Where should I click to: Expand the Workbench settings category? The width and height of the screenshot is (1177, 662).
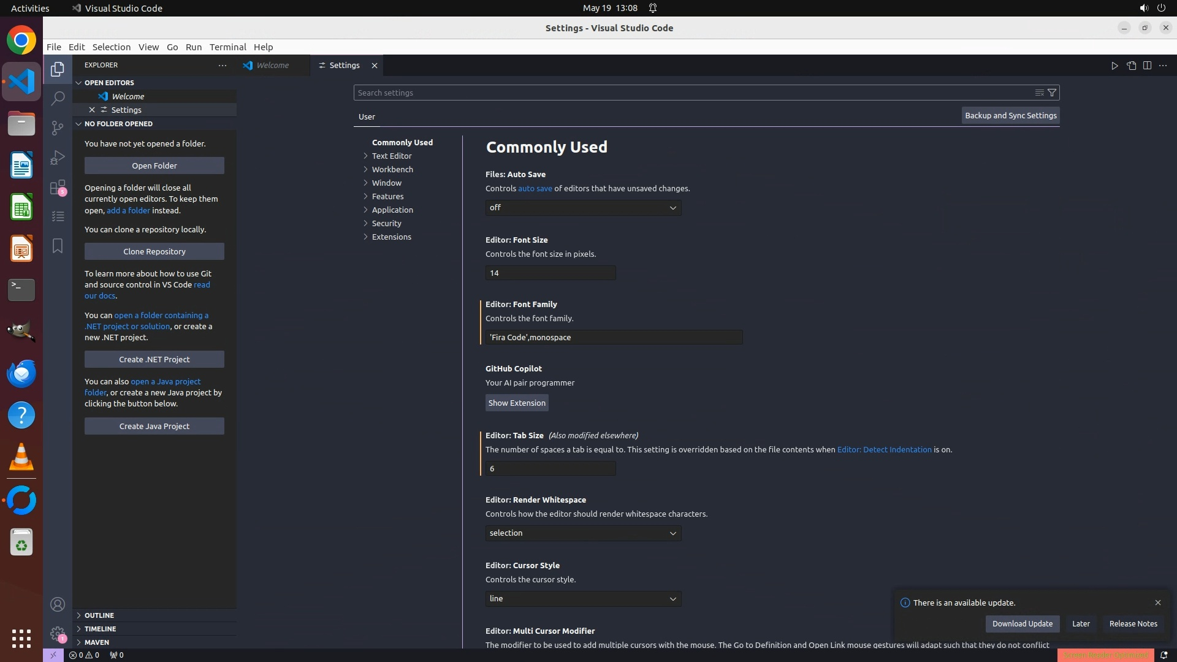pyautogui.click(x=392, y=169)
